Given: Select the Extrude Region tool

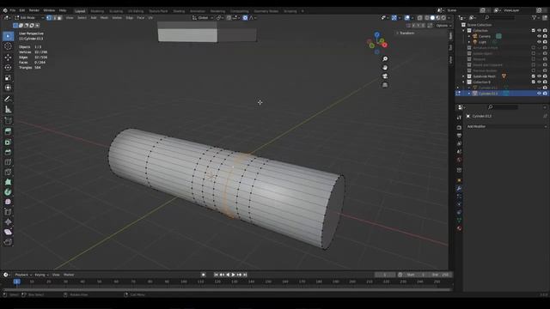Looking at the screenshot, I should tap(8, 131).
